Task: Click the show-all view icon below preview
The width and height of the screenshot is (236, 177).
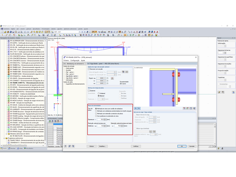Action: pos(191,108)
